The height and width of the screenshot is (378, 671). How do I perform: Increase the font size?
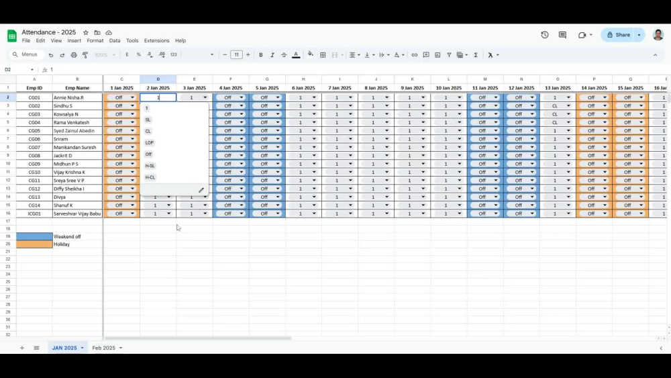click(248, 55)
